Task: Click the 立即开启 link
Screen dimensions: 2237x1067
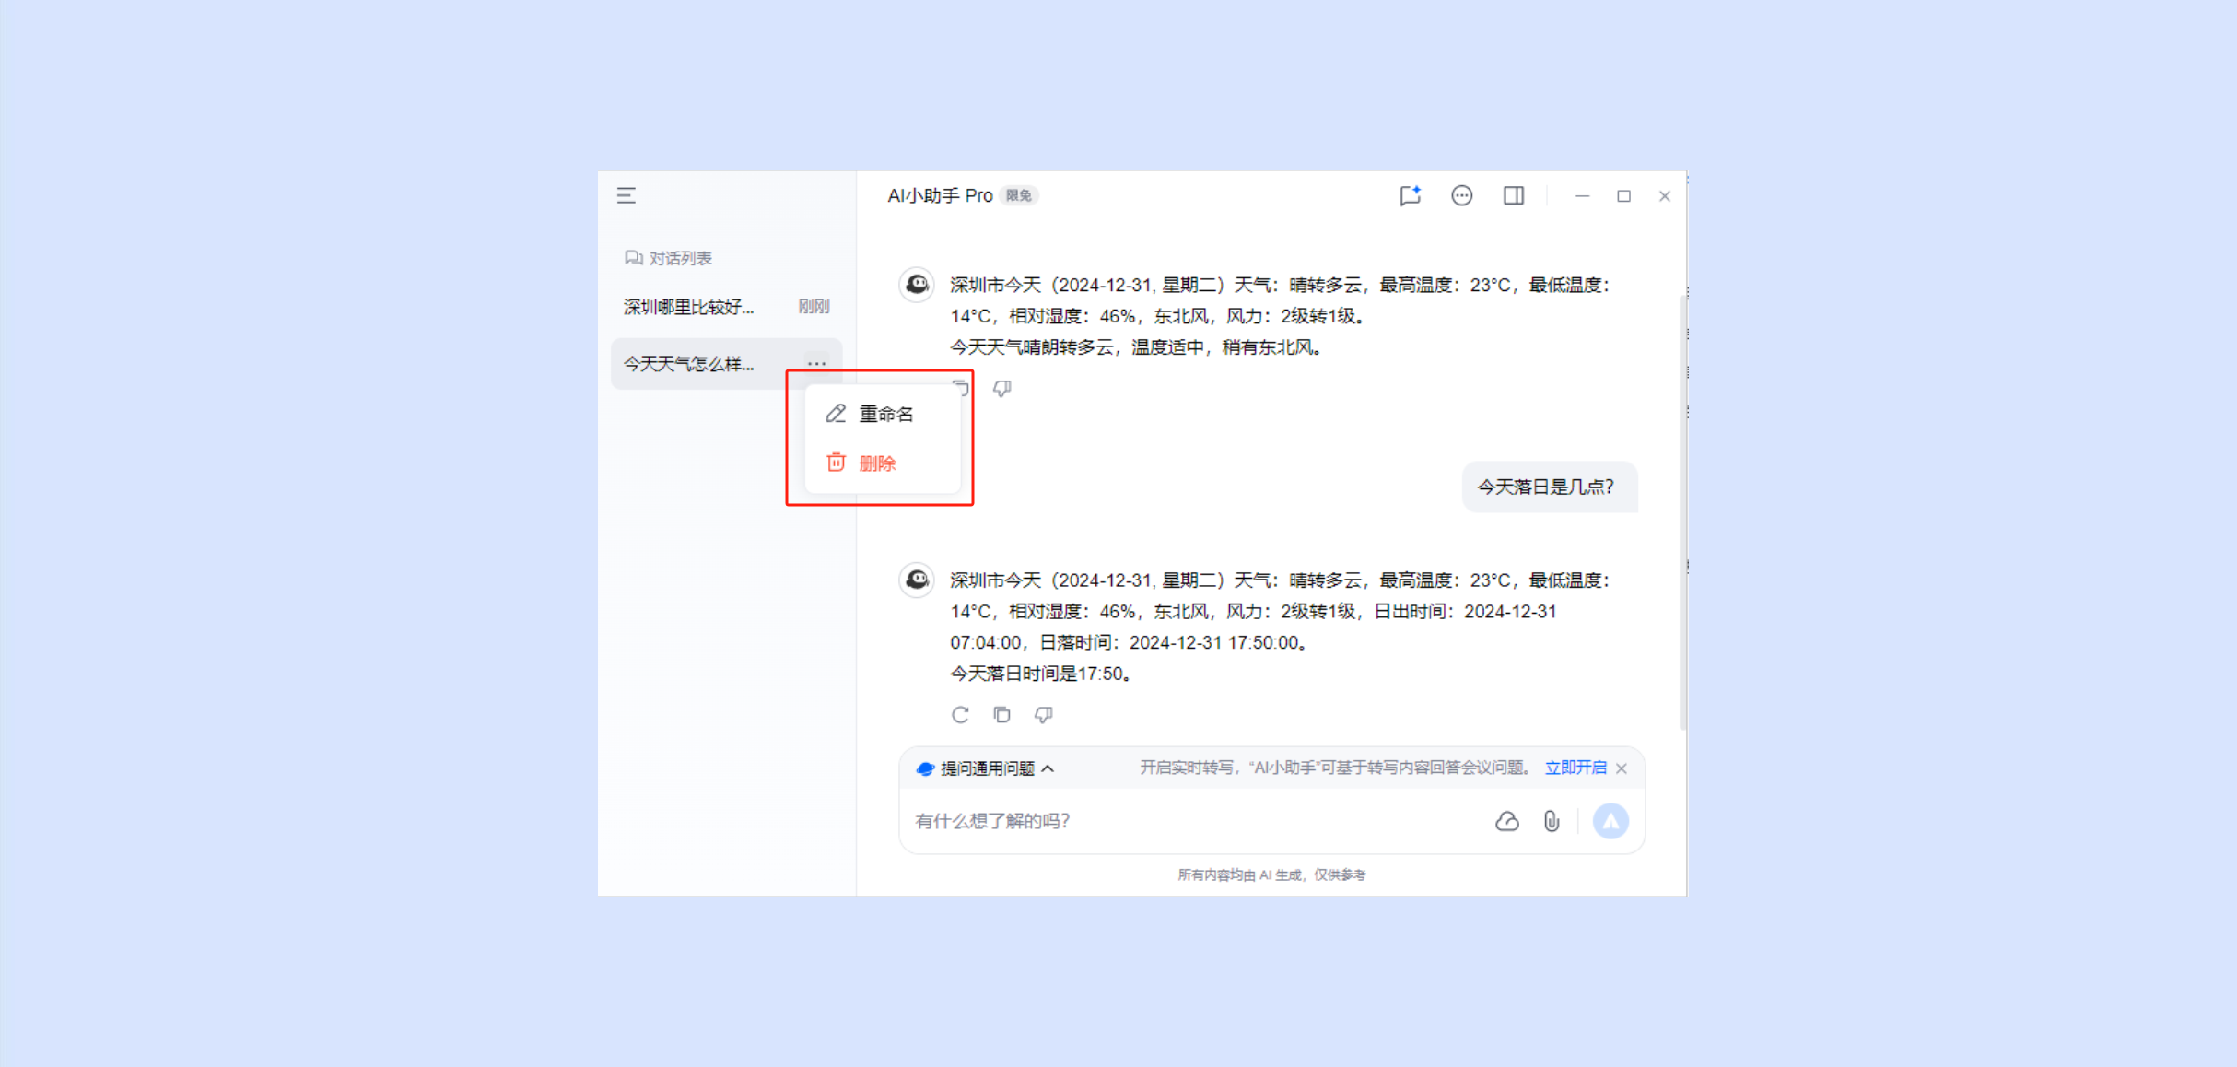Action: pos(1575,768)
